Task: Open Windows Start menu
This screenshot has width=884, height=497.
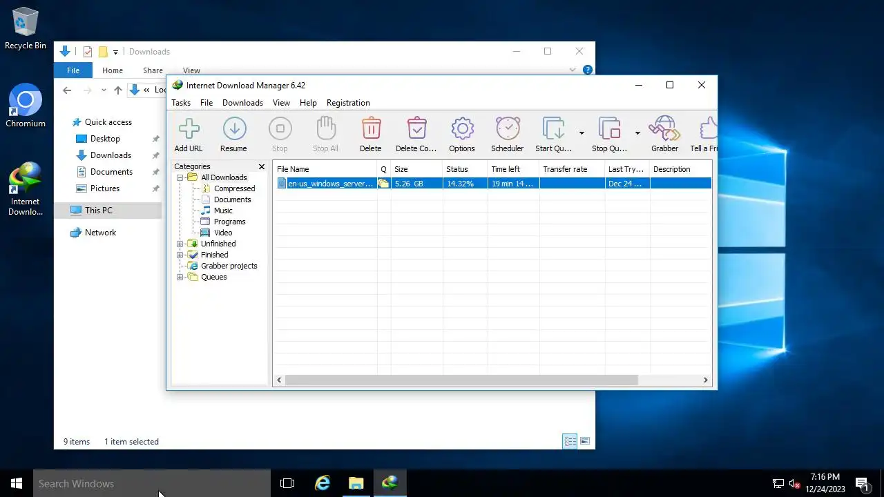Action: coord(17,483)
